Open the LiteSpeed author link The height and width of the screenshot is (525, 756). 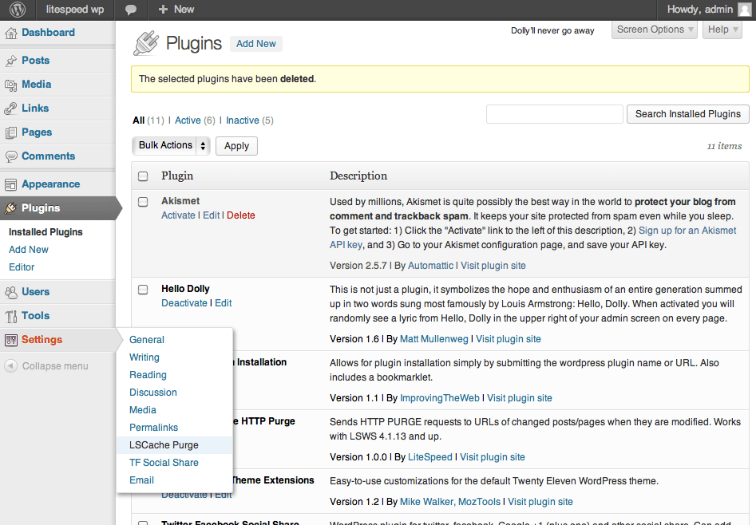pos(430,457)
